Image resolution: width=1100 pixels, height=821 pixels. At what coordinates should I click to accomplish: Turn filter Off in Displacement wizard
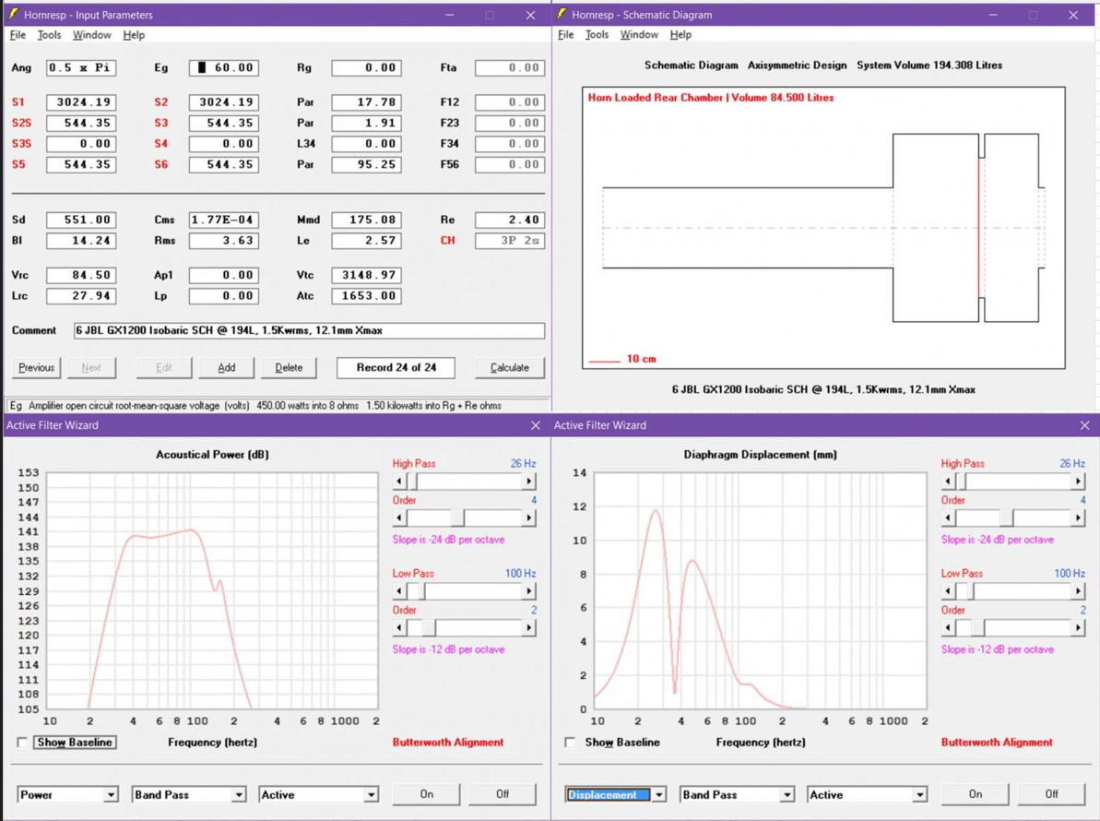pyautogui.click(x=1051, y=794)
